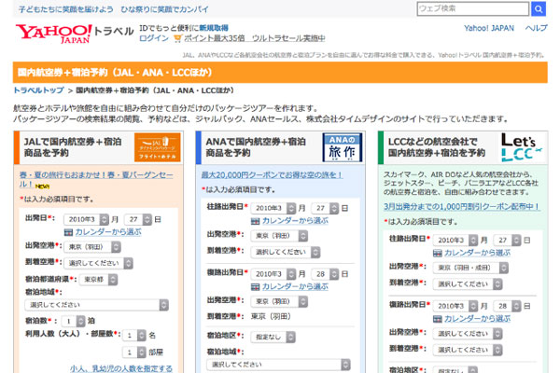Click 小人、乳幼児の人数を指定する link
560x373 pixels.
121,368
